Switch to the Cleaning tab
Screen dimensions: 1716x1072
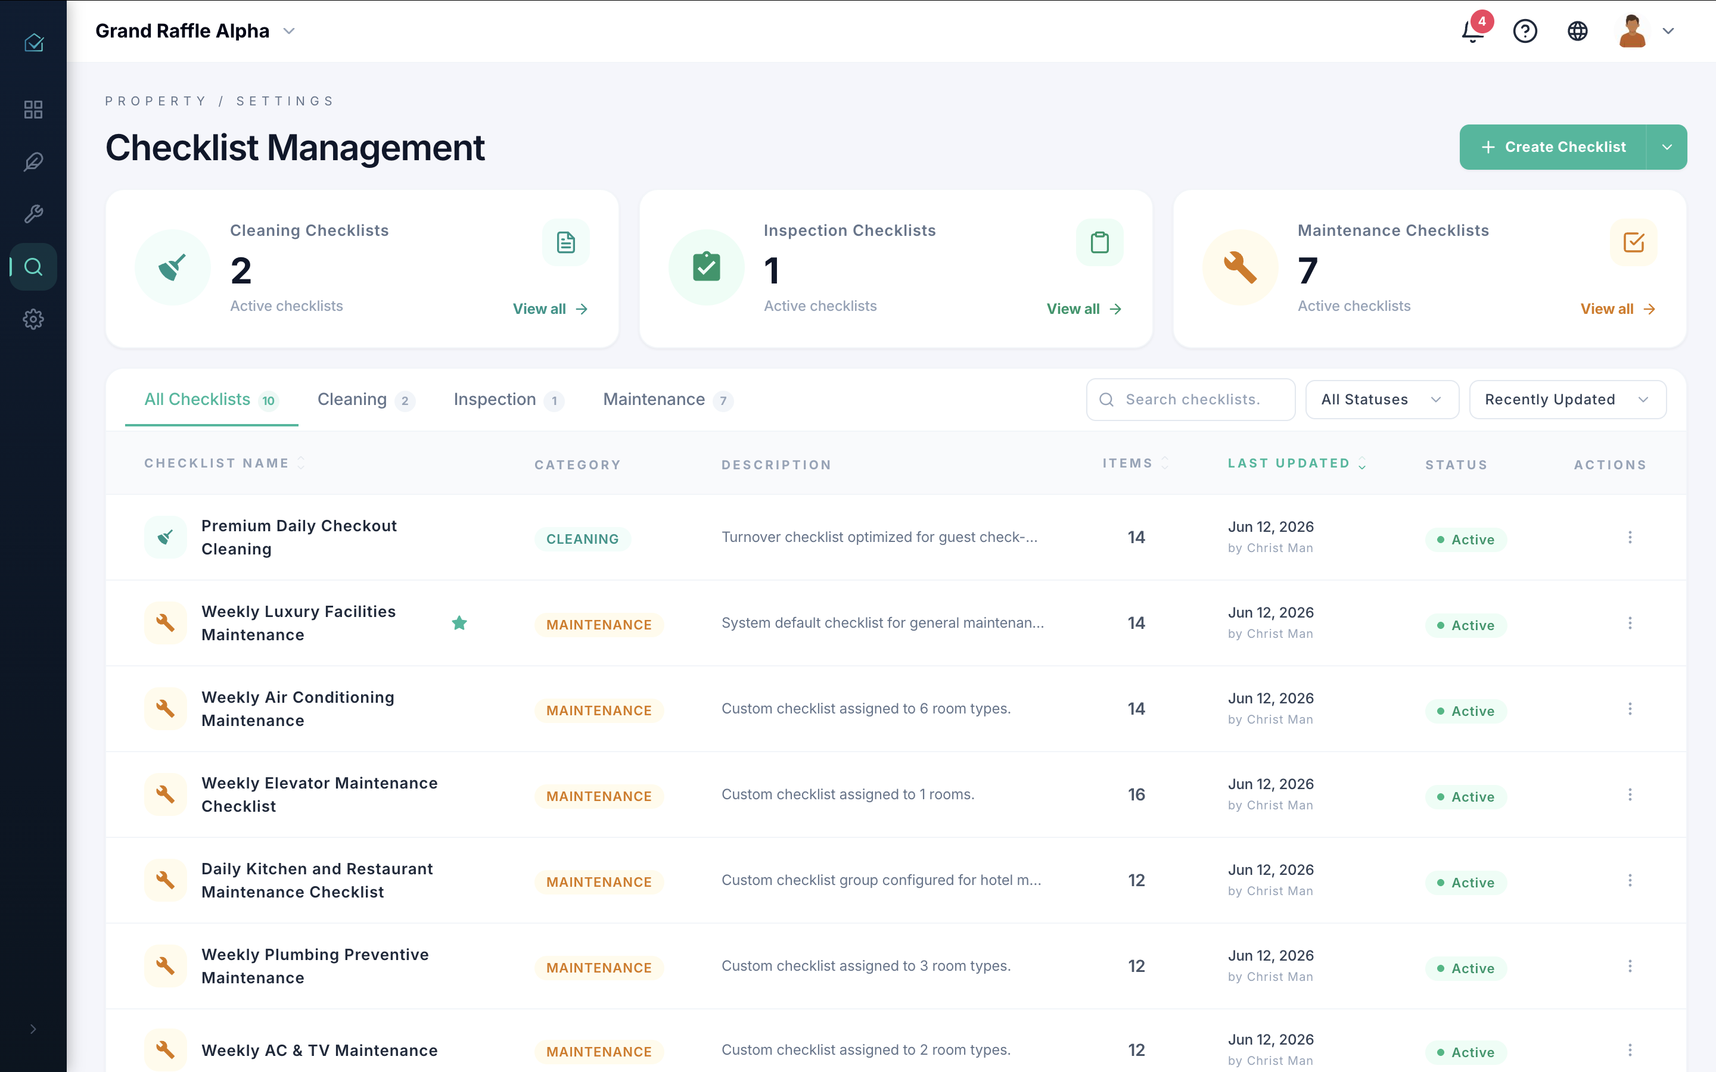366,399
